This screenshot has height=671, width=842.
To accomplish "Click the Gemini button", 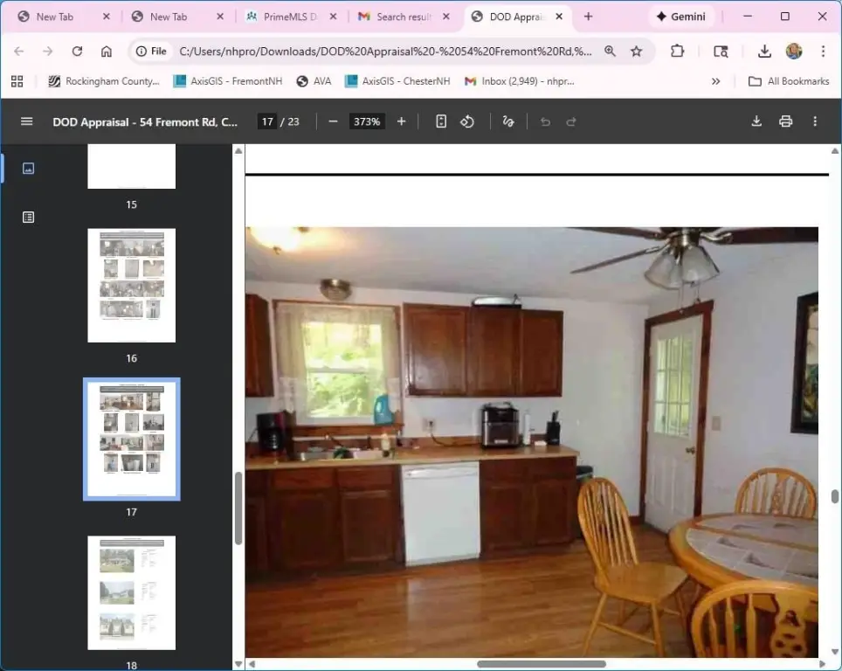I will pos(680,17).
